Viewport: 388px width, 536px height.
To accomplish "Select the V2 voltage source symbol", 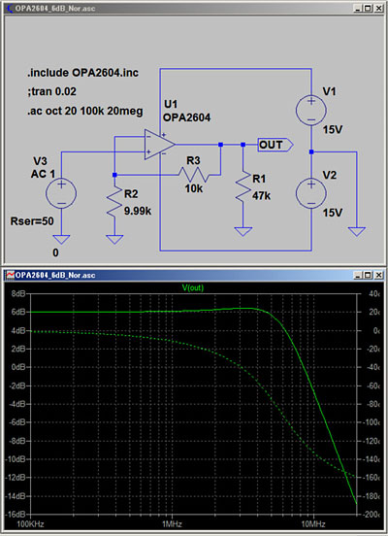I will click(311, 193).
